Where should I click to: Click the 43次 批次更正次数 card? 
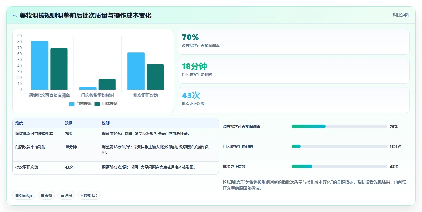point(293,100)
